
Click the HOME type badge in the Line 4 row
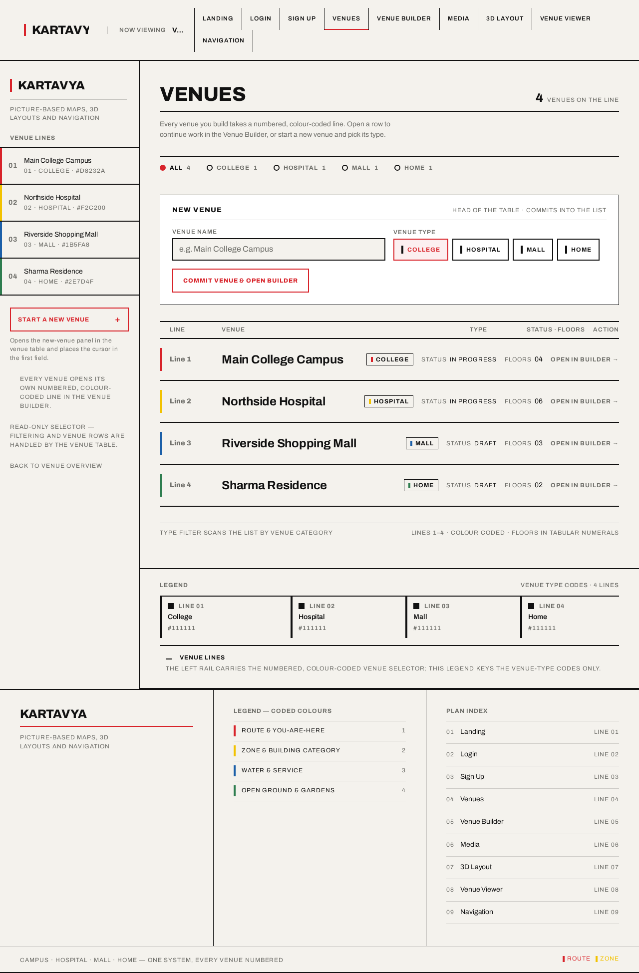tap(421, 485)
